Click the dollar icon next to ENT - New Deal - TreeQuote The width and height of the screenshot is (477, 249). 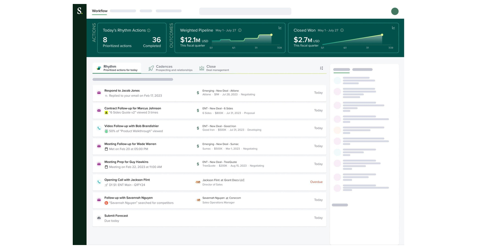(x=198, y=164)
